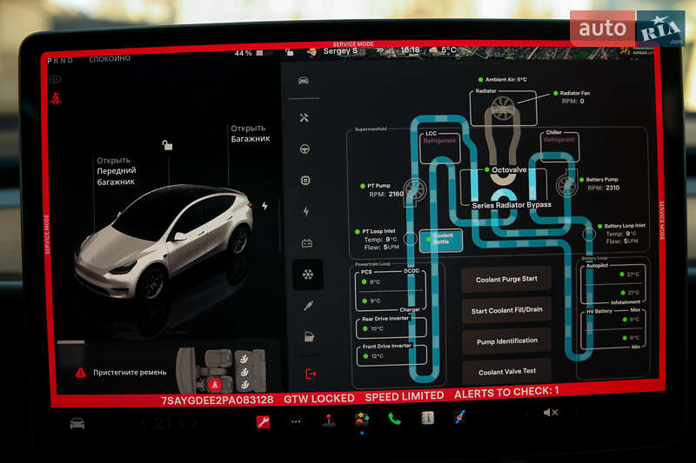Image resolution: width=696 pixels, height=463 pixels.
Task: Tap the LCC Refrigerant box
Action: (x=439, y=148)
